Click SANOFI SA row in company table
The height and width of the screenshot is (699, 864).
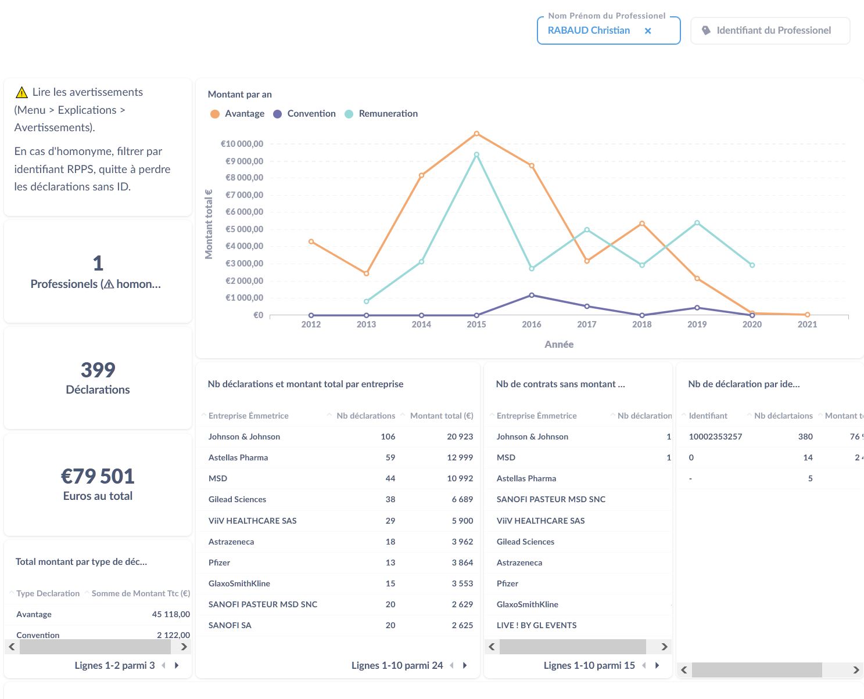(x=338, y=625)
